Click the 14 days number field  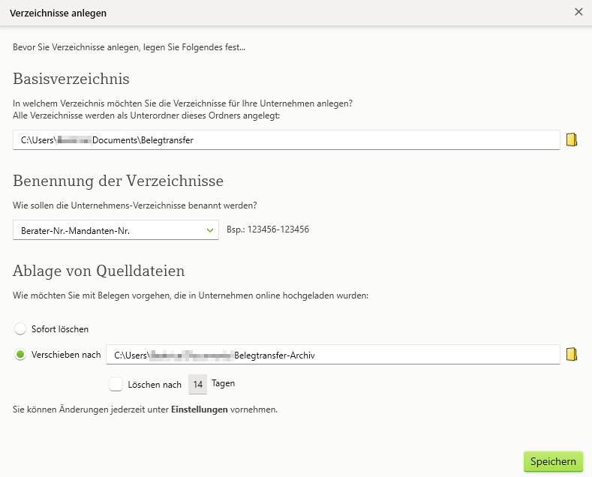click(x=197, y=384)
